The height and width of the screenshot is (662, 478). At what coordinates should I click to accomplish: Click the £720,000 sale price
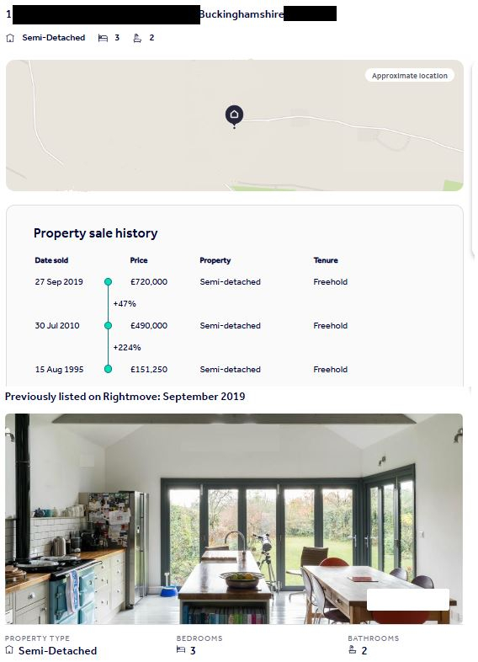click(x=149, y=281)
